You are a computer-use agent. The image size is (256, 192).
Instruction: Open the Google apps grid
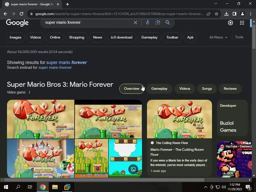242,23
